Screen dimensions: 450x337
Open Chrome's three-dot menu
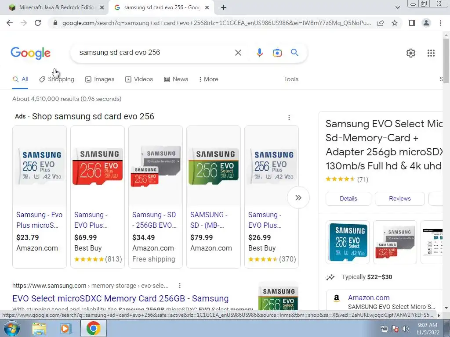pyautogui.click(x=440, y=23)
